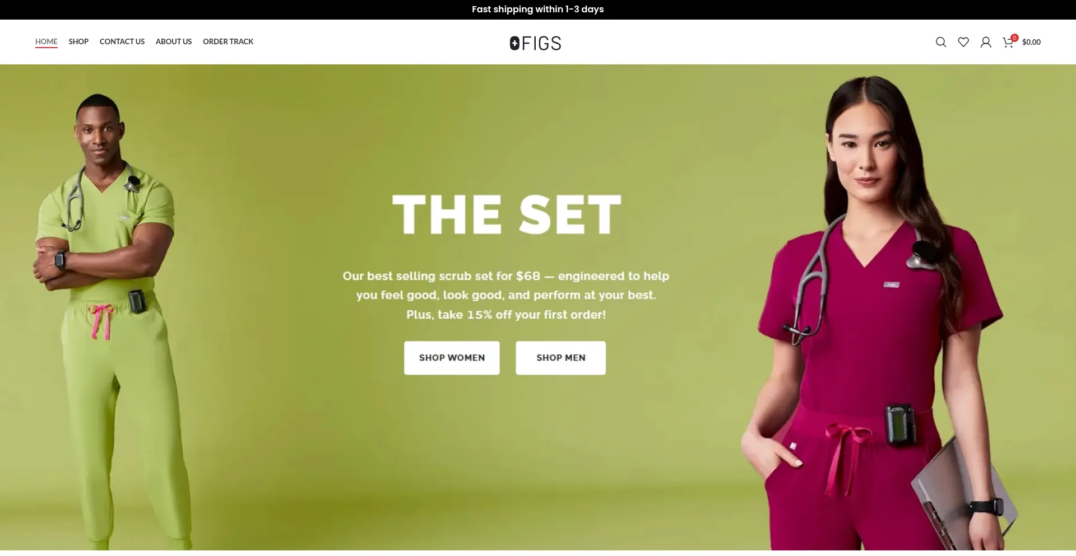Open the SHOP menu item

[78, 41]
